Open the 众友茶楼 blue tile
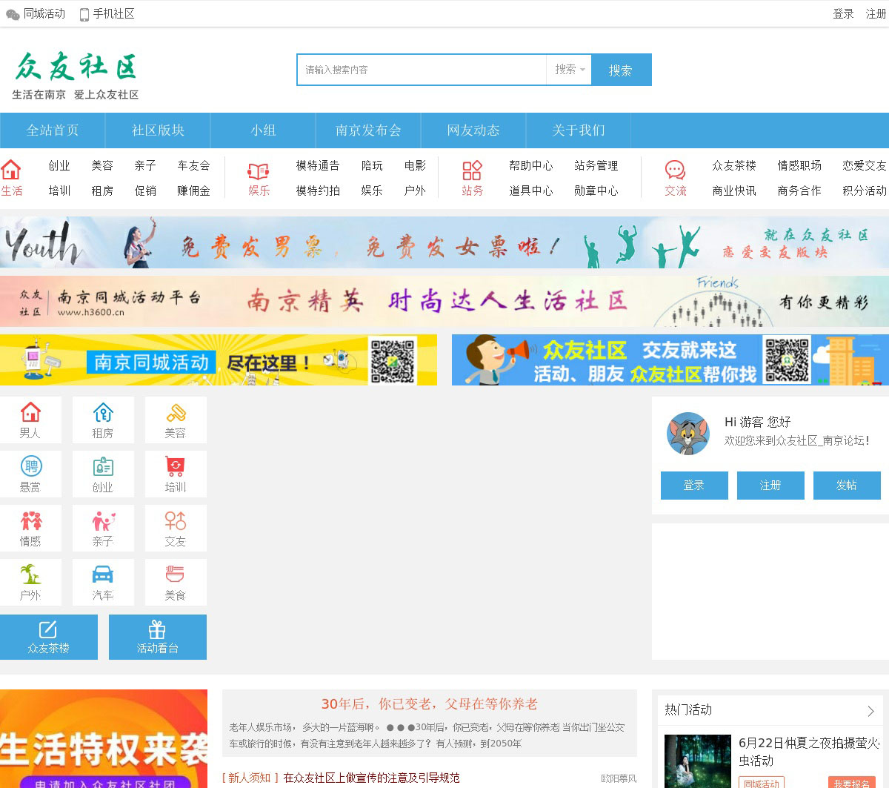The width and height of the screenshot is (889, 788). (49, 637)
